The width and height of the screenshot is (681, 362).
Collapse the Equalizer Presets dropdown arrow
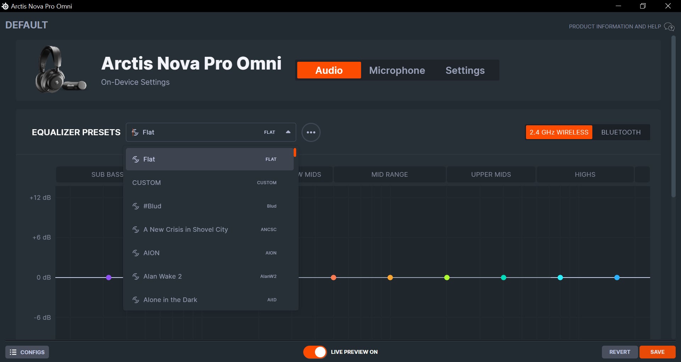coord(288,132)
